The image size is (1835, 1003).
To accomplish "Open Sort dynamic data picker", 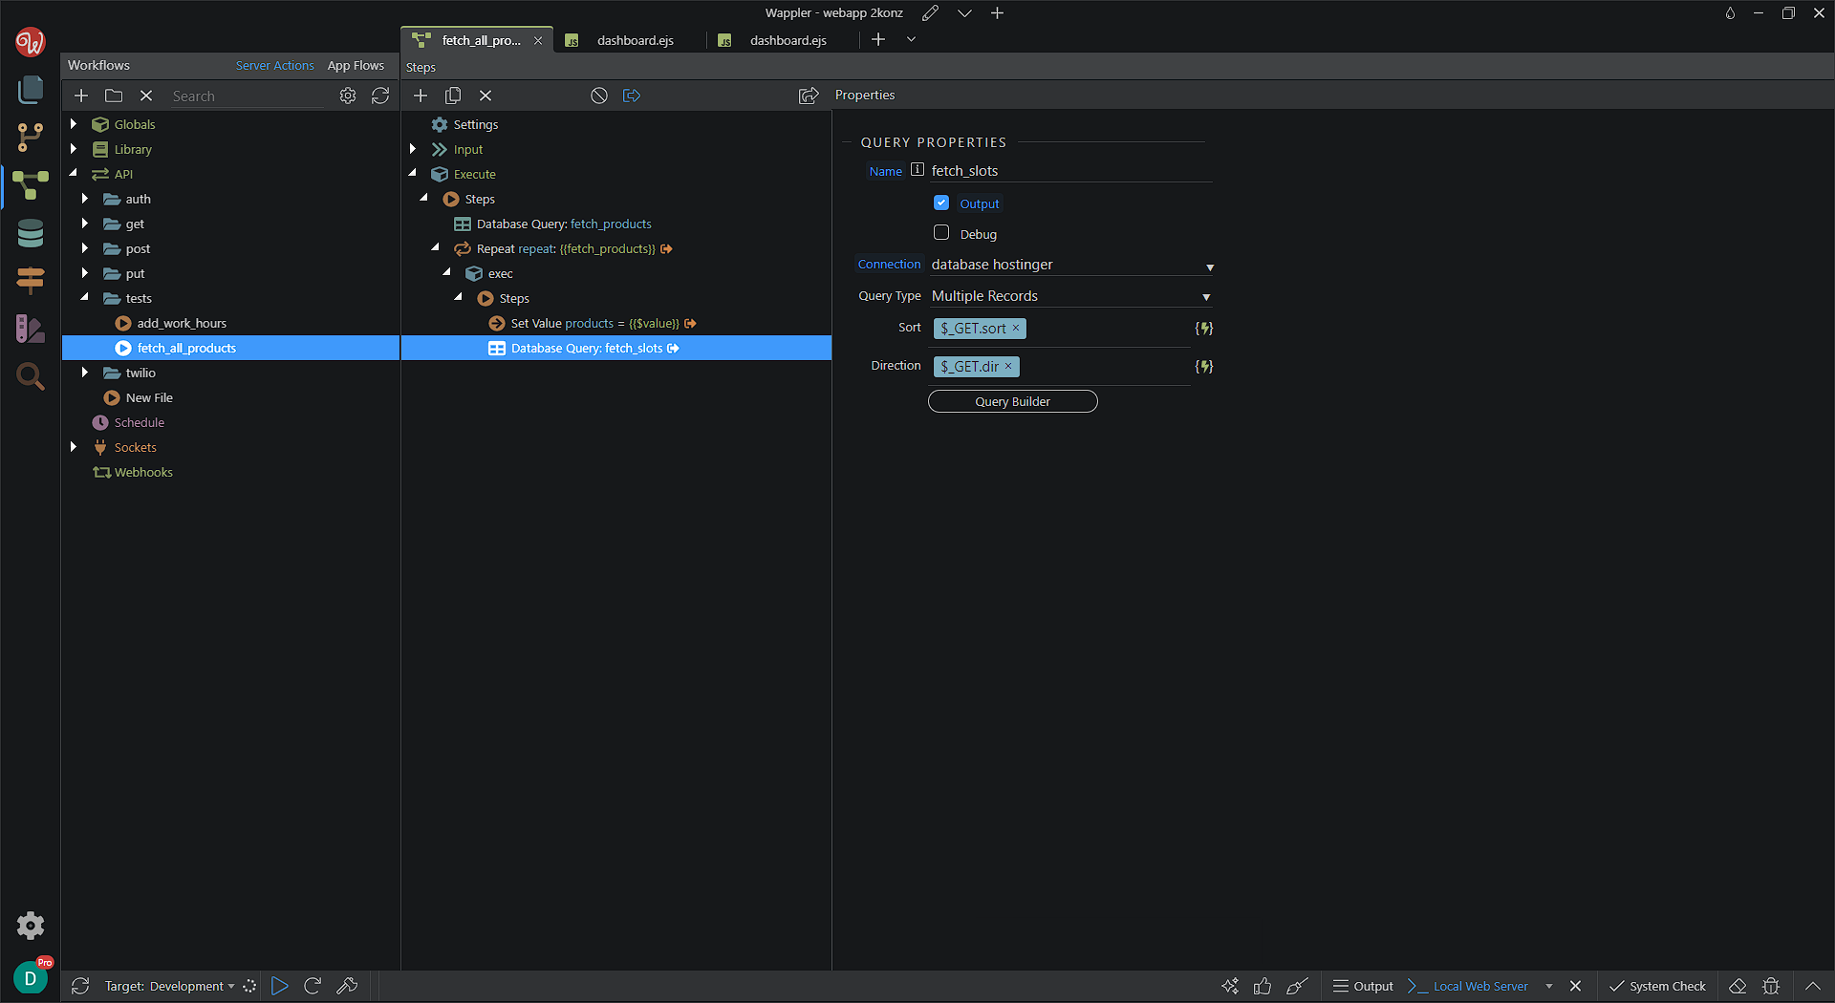I will click(1204, 329).
